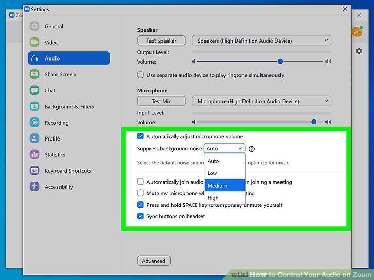The width and height of the screenshot is (374, 280).
Task: Click the speaker Volume slider handle
Action: tap(280, 62)
